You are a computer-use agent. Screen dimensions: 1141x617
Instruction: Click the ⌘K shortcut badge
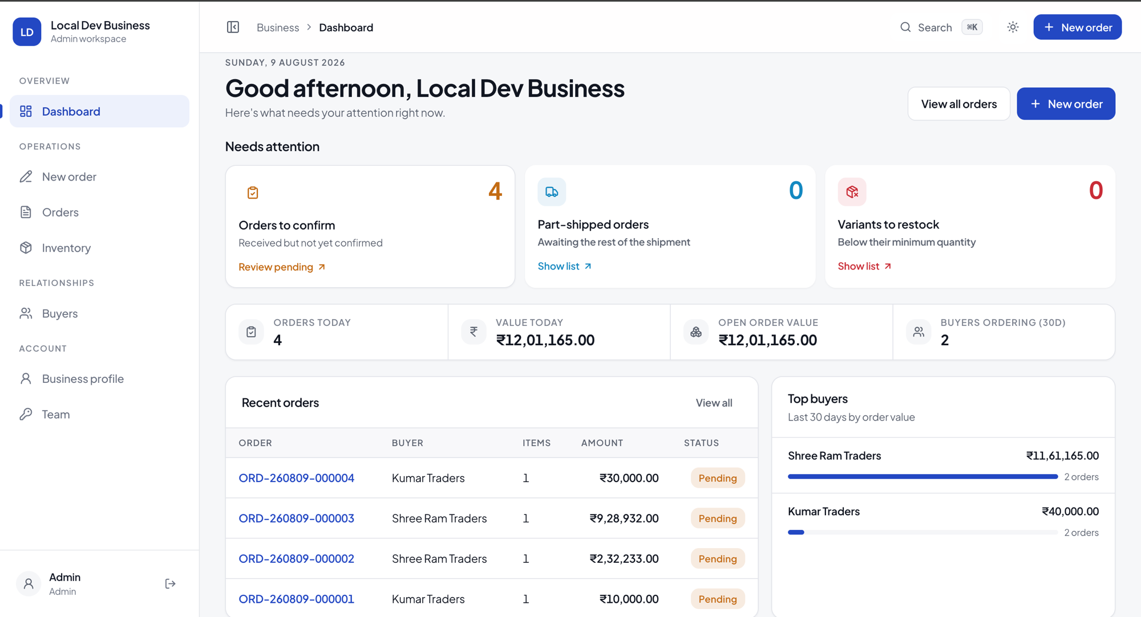972,27
